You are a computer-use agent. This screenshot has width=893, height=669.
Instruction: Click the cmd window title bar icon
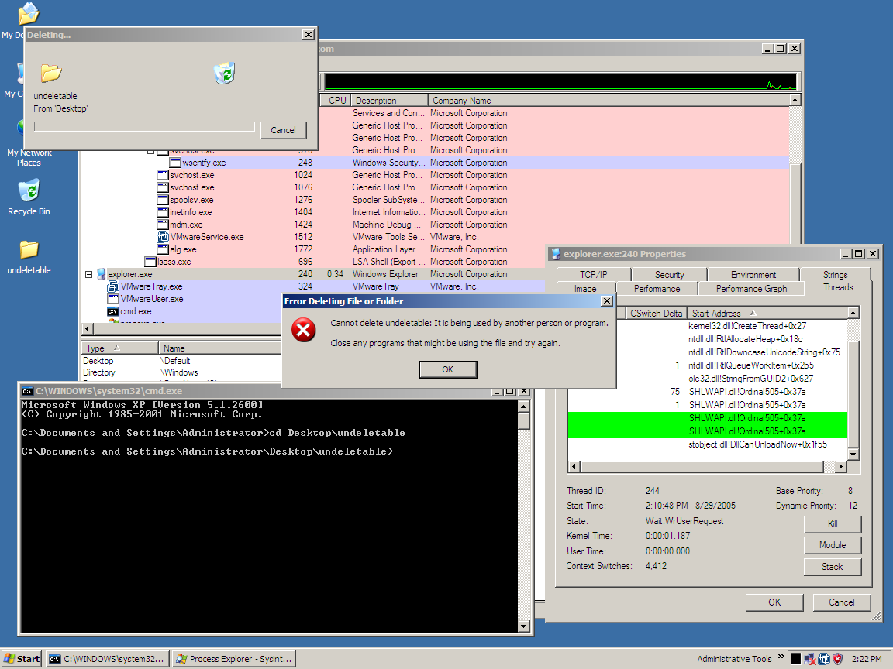coord(27,391)
